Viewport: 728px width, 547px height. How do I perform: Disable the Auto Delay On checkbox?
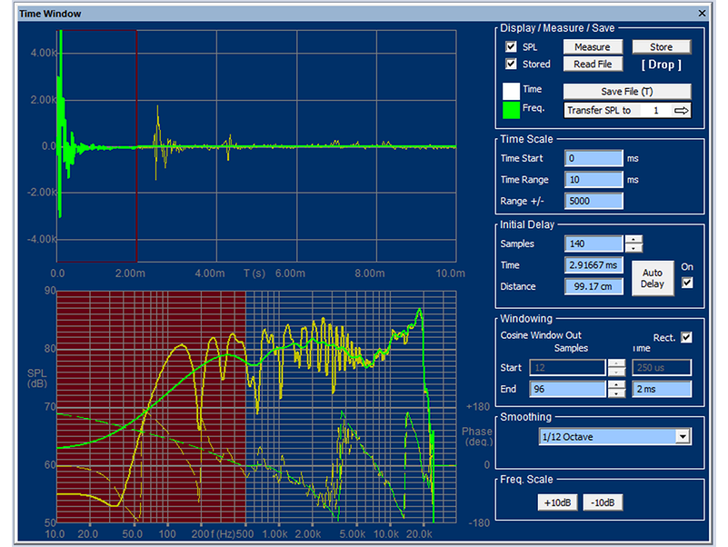tap(686, 283)
